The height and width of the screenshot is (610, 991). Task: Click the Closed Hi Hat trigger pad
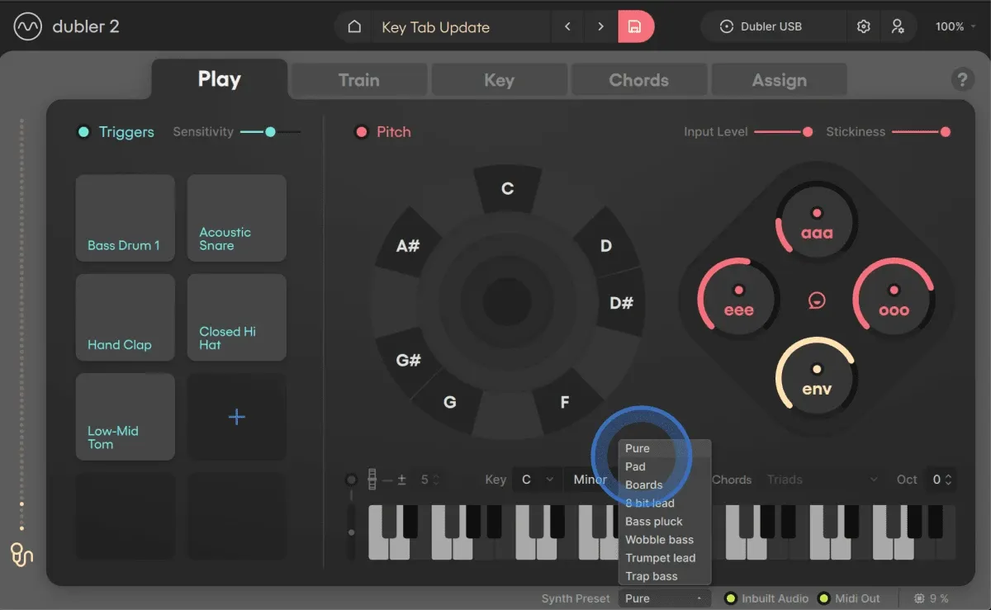point(237,317)
